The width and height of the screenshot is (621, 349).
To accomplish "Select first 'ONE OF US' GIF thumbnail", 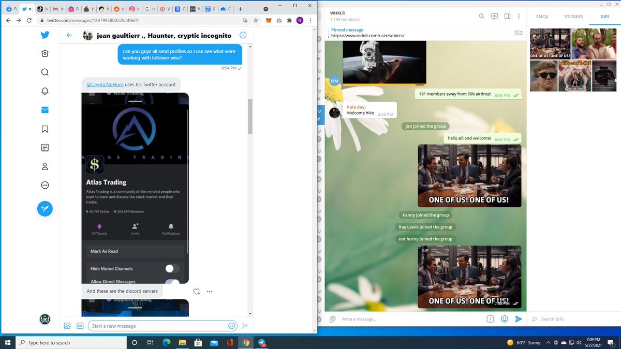I will (x=550, y=43).
